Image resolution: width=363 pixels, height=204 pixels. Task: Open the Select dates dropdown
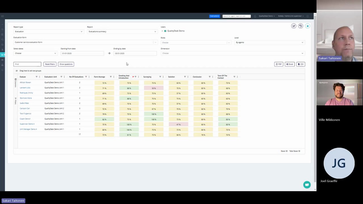coord(35,53)
